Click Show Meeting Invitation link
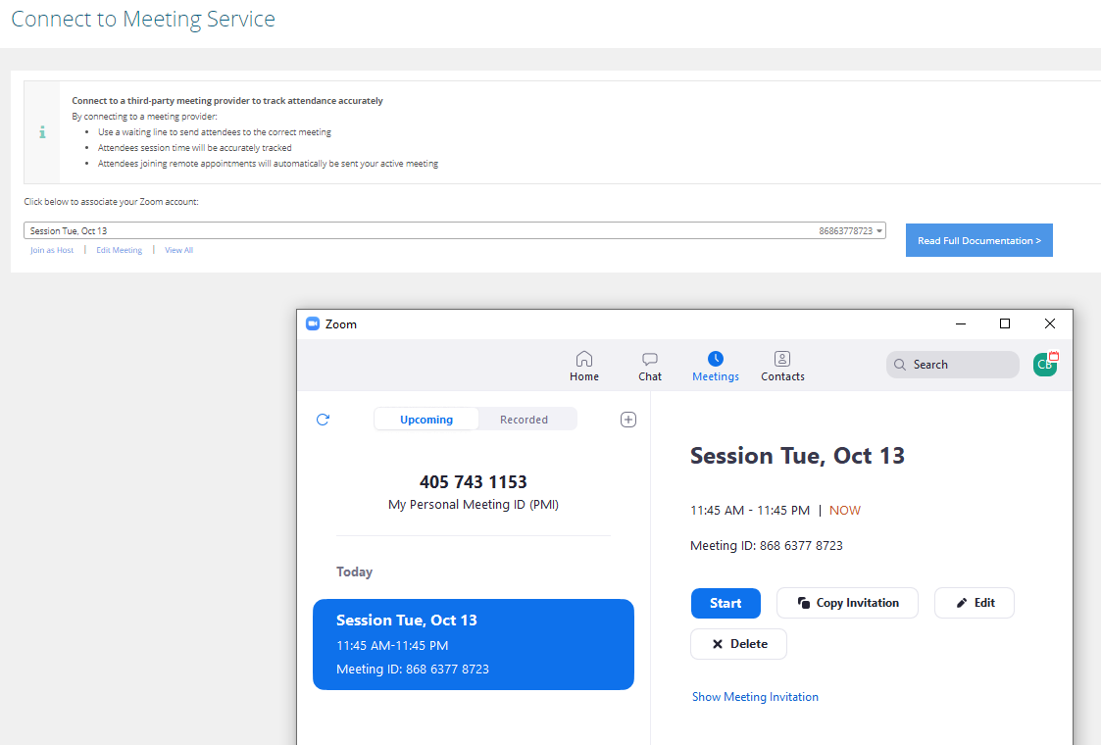Screen dimensions: 1101x745 (755, 697)
